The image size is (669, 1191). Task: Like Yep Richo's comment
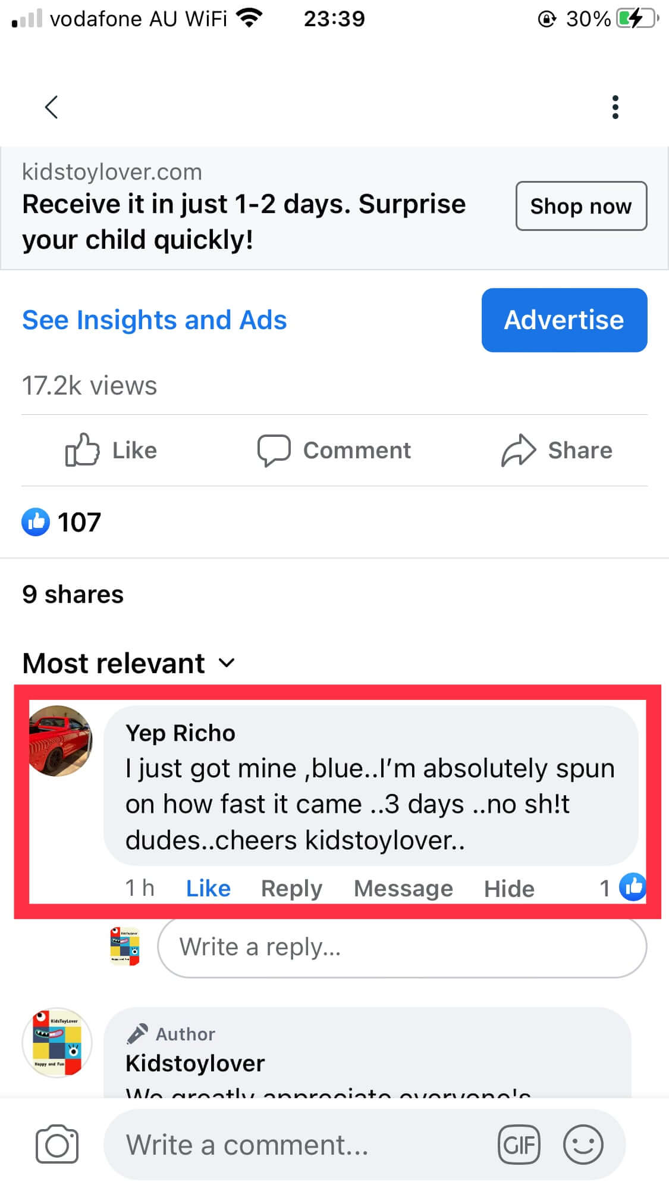[x=208, y=888]
